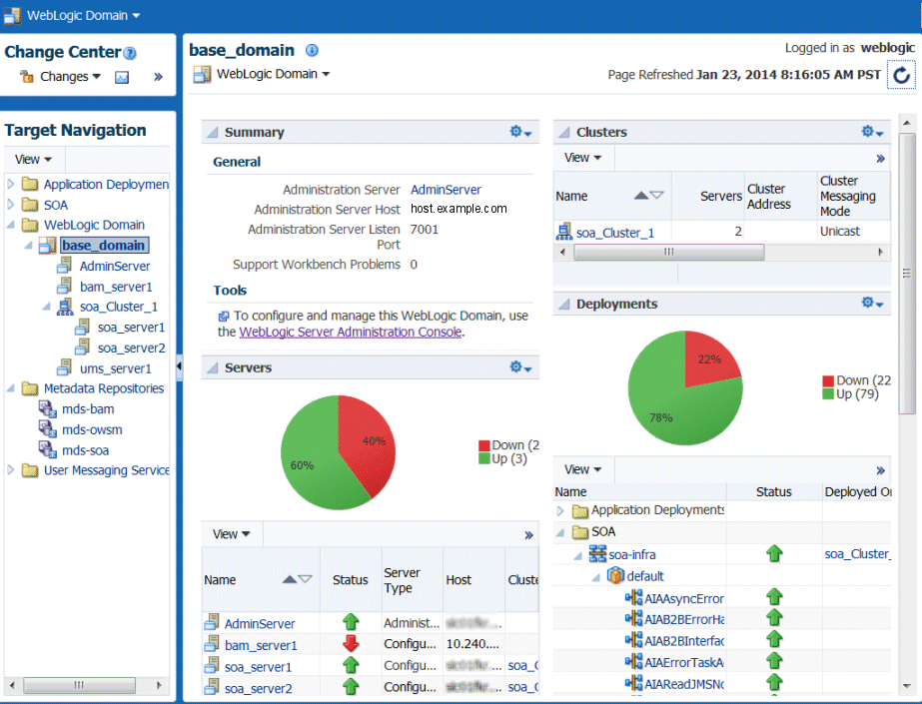Expand Deployments table toolbar overflow arrows

pyautogui.click(x=880, y=470)
